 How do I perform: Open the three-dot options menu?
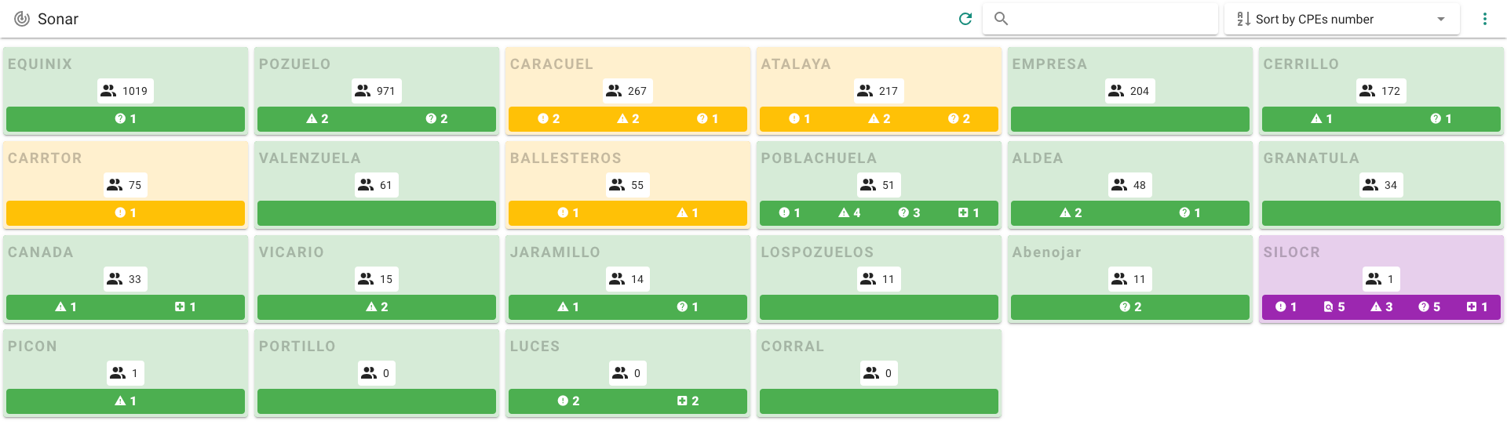(1484, 19)
